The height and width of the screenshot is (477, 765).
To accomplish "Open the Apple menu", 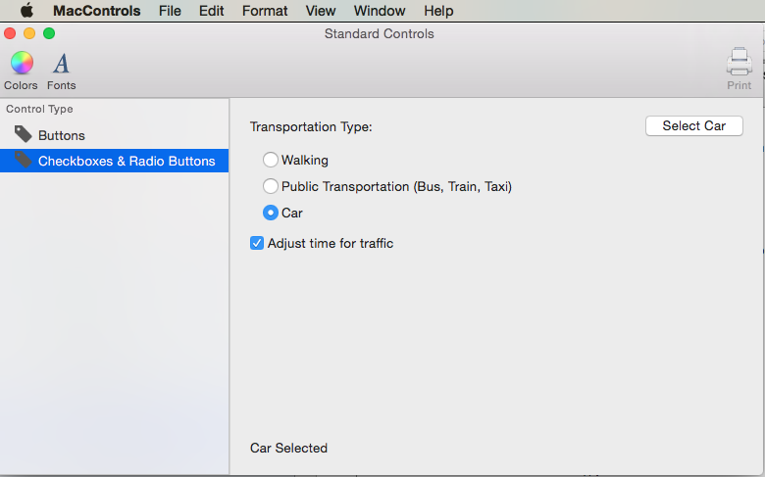I will (x=26, y=11).
